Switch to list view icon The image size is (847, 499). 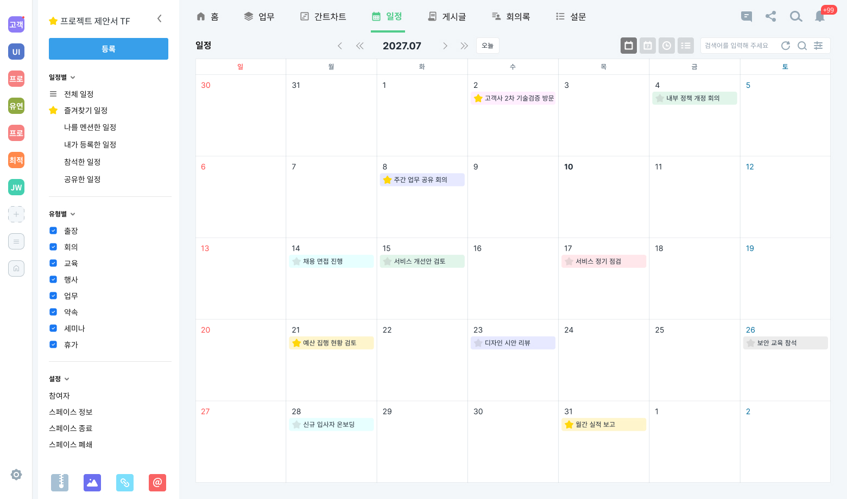point(686,46)
